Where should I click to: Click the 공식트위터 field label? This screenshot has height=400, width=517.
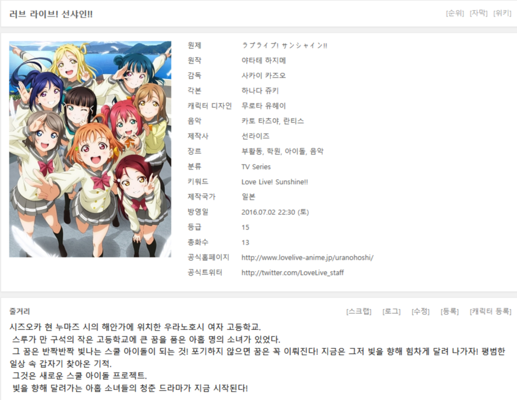tap(205, 273)
